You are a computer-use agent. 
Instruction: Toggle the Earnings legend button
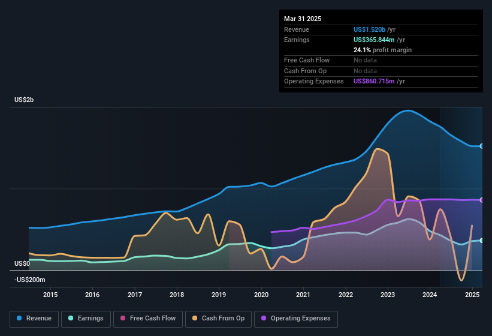[x=86, y=319]
